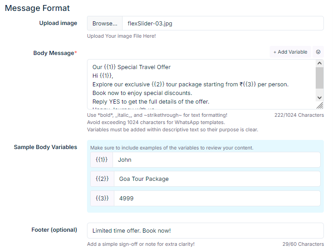Click the Make sure to include examples text
This screenshot has width=333, height=249.
[172, 148]
